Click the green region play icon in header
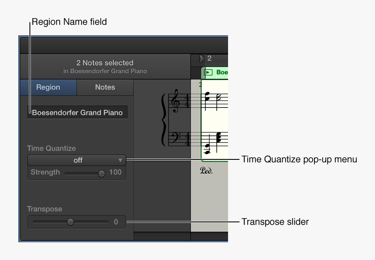The image size is (375, 260). pyautogui.click(x=209, y=72)
